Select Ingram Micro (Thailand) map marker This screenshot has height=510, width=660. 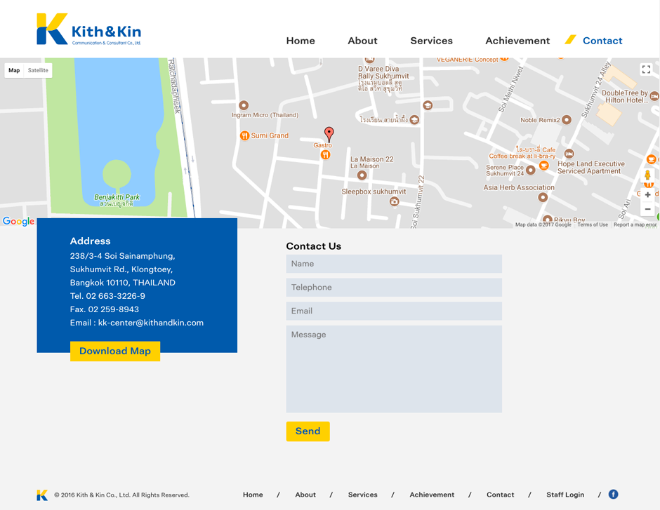pos(244,105)
